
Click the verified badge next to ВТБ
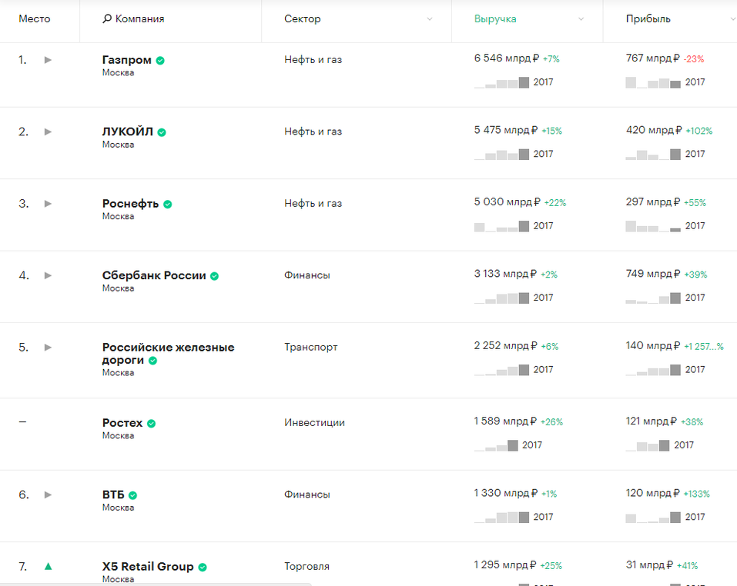(x=132, y=496)
